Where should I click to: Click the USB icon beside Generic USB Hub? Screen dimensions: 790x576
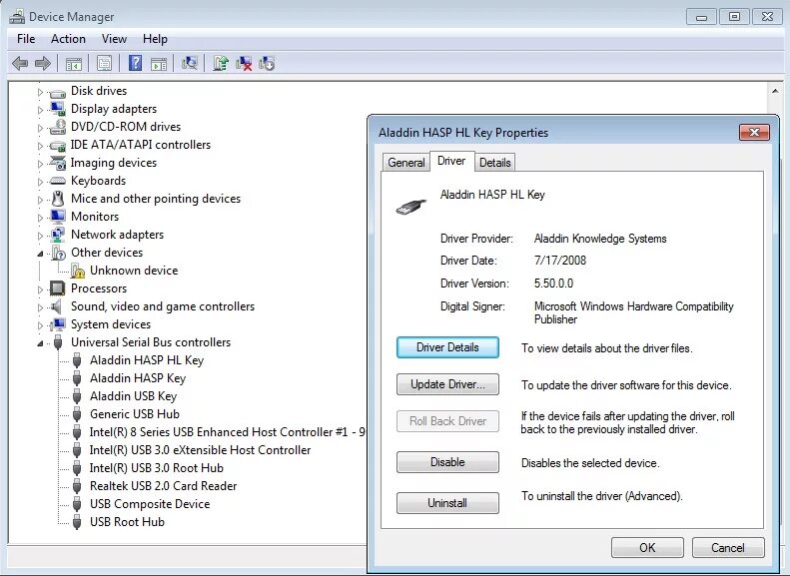click(77, 414)
